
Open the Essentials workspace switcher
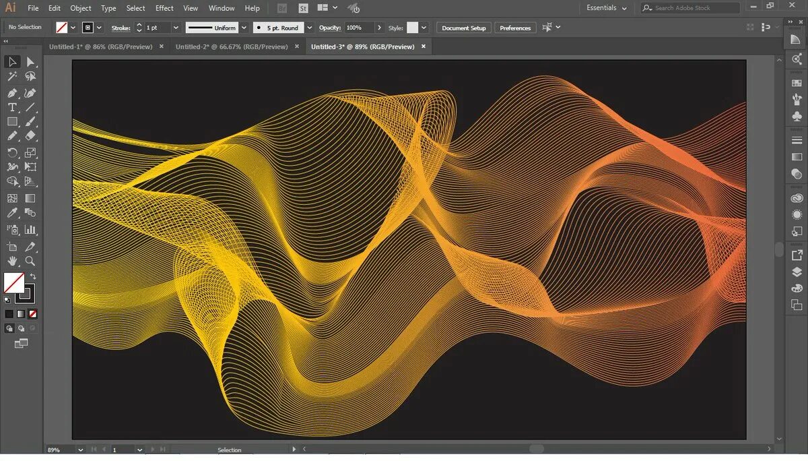[606, 8]
